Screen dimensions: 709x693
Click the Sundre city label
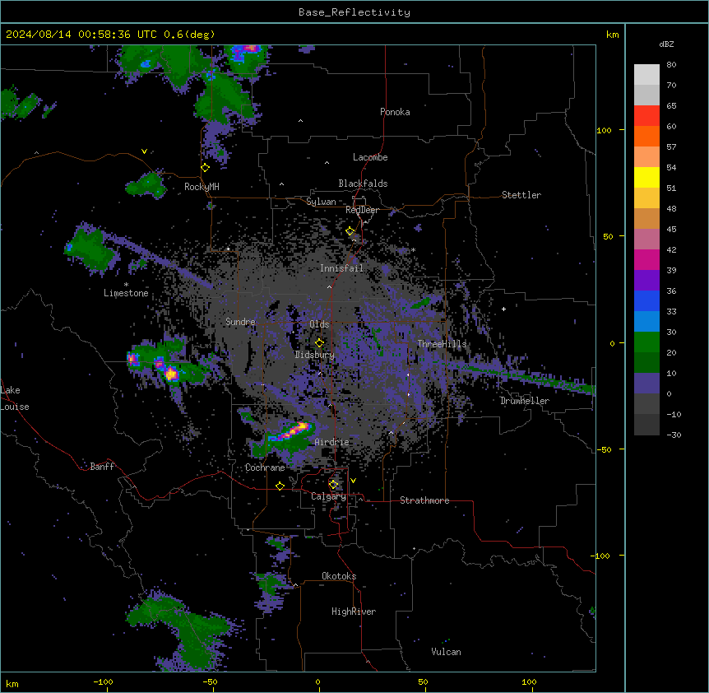tap(240, 322)
